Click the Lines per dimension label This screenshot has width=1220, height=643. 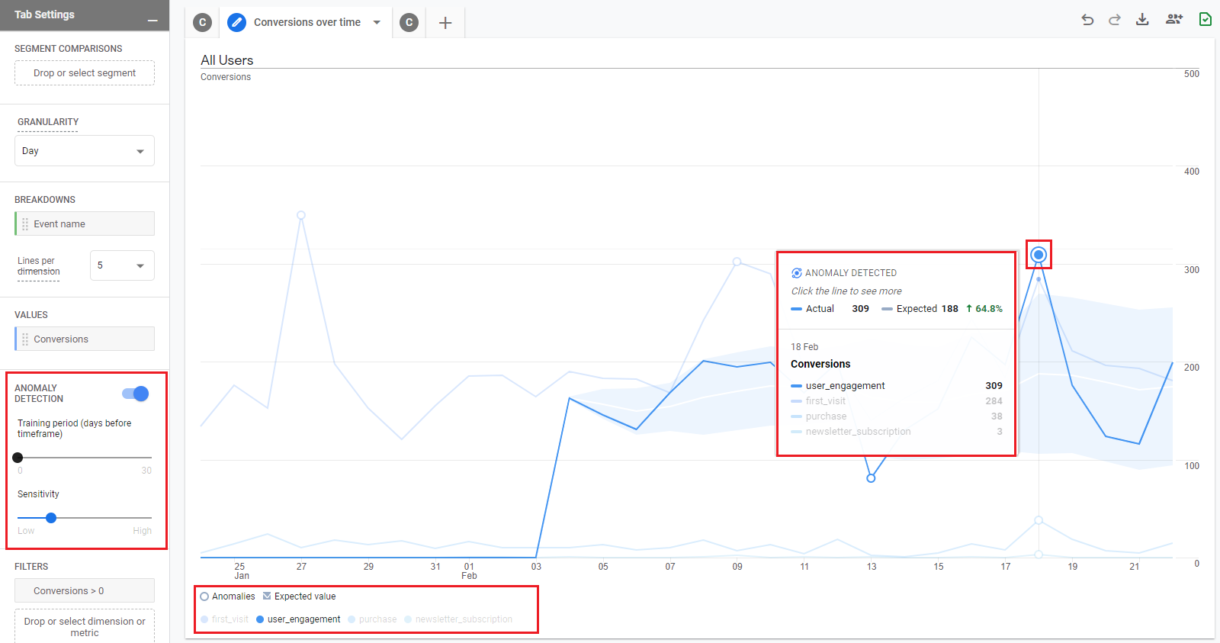pos(39,266)
